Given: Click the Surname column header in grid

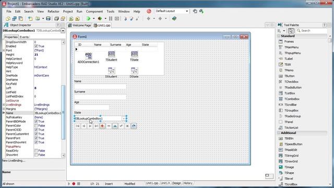Looking at the screenshot, I should pos(115,45).
